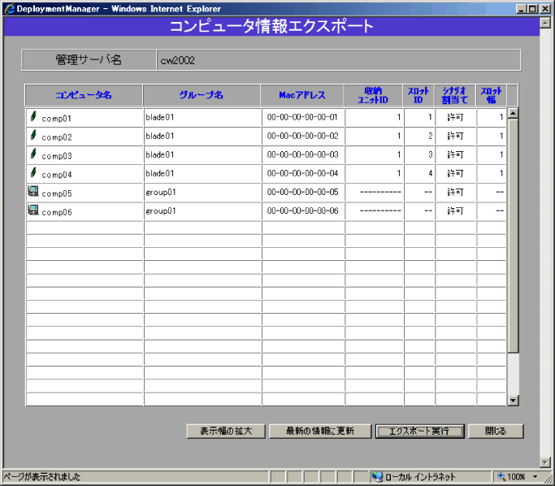
Task: Click the 最新の情報に更新 button
Action: coord(320,431)
